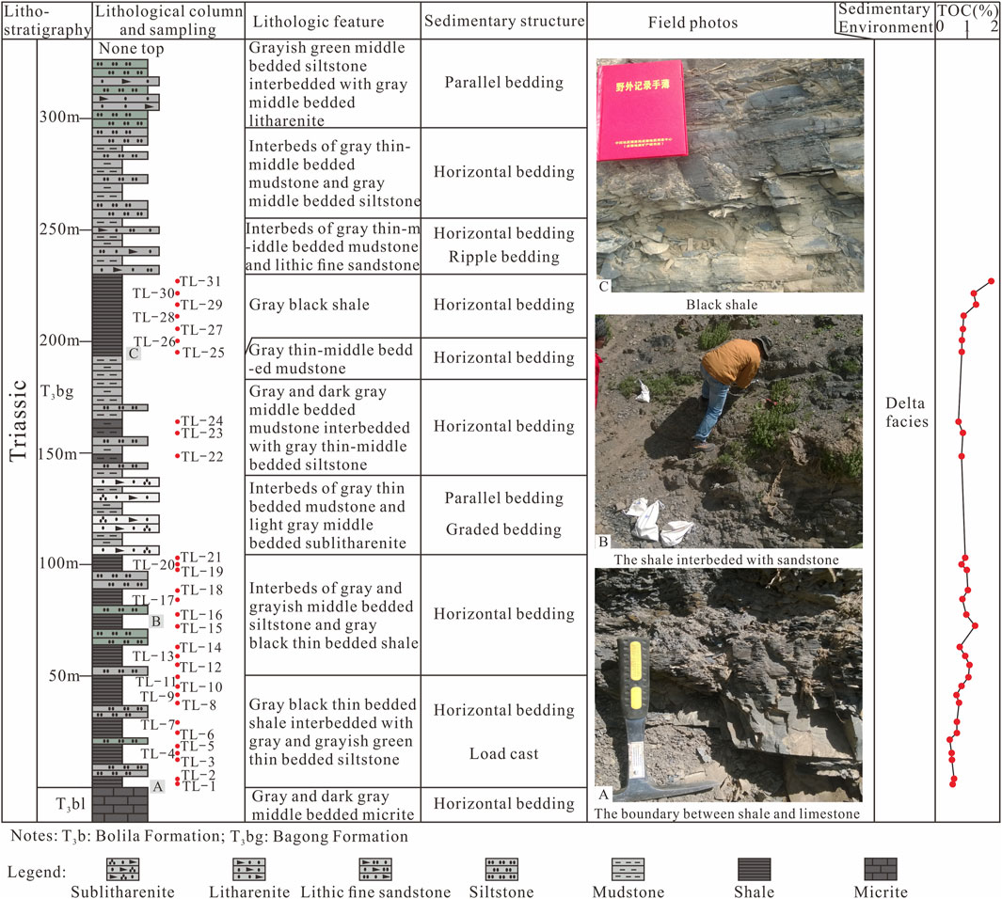
Task: Click "The shale interbeded with sandstone" caption
Action: point(726,560)
